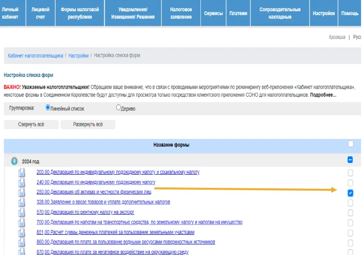Viewport: 362px width, 255px height.
Task: Open form 851.00 Расчет суммы денежных платежей
Action: pos(115,232)
